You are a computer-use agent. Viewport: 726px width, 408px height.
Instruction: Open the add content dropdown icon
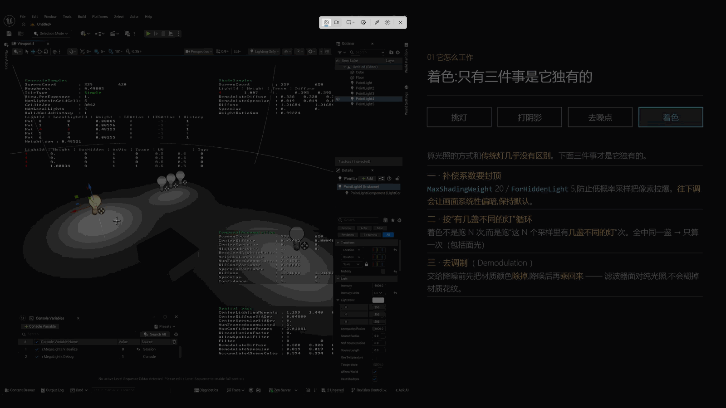point(85,34)
